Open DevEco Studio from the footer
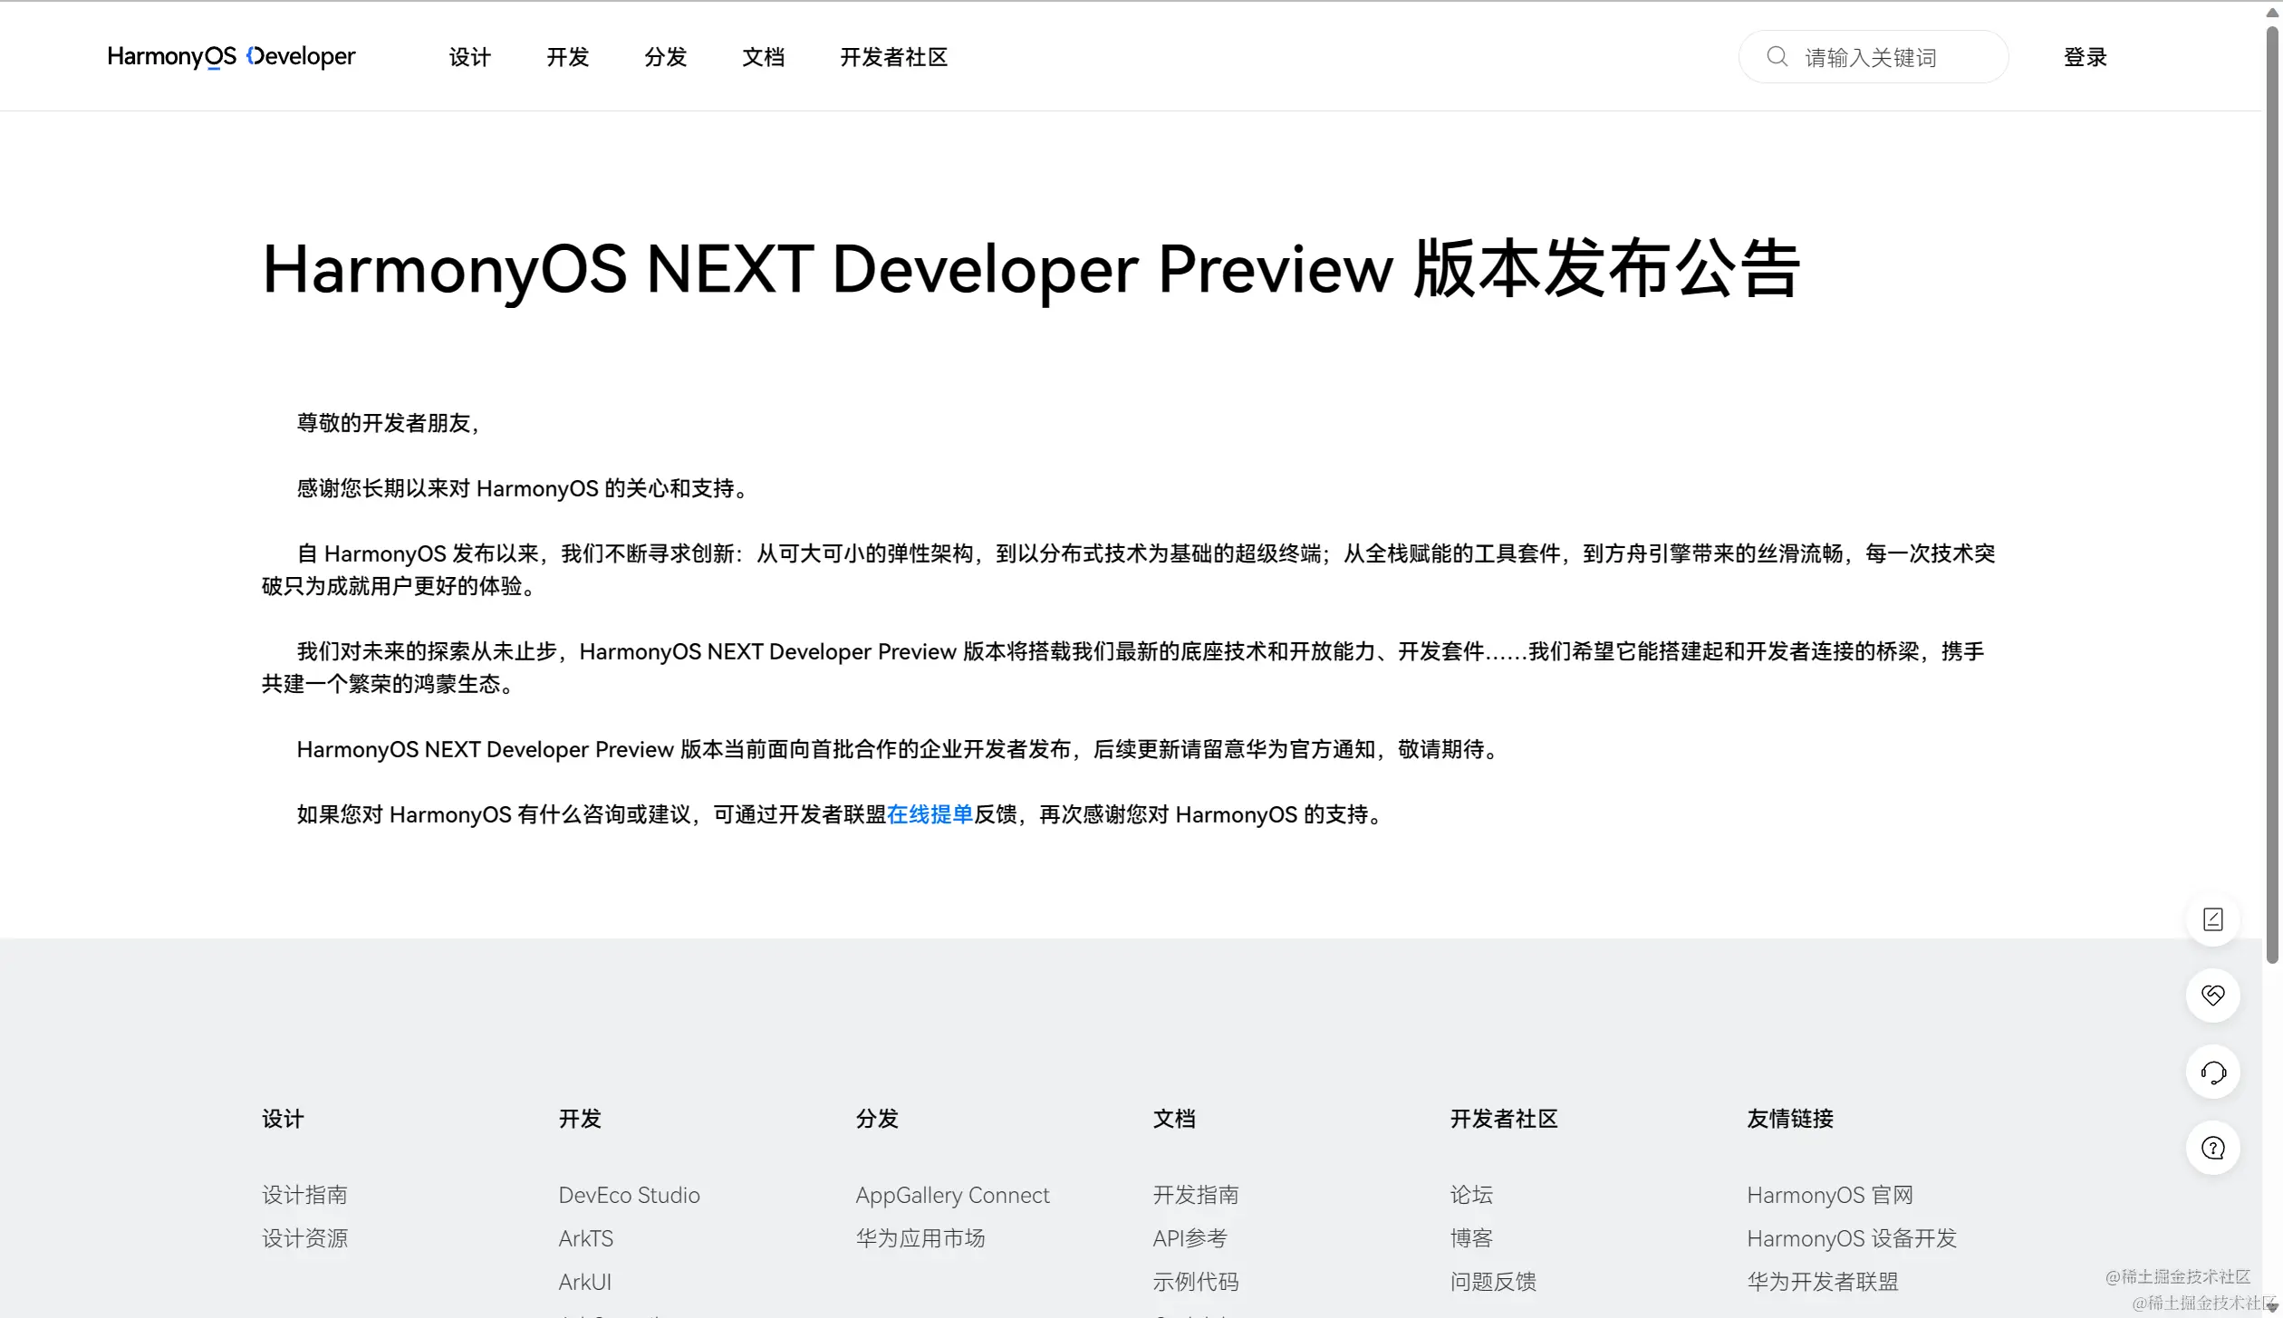 pos(629,1194)
